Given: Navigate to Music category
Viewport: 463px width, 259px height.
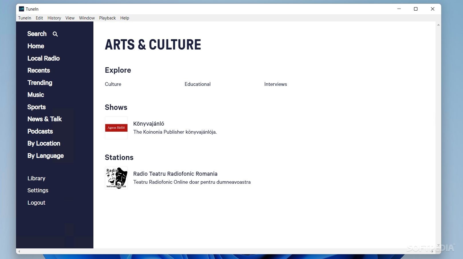Looking at the screenshot, I should pyautogui.click(x=36, y=95).
